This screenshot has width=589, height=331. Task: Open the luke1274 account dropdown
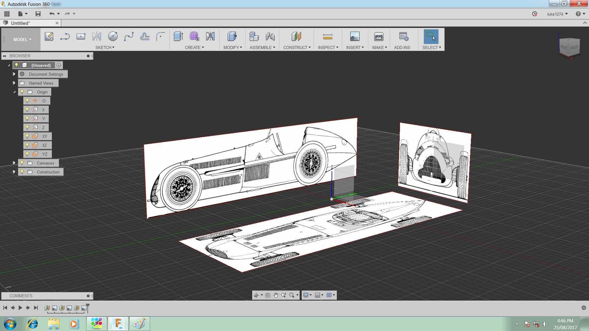[x=557, y=14]
